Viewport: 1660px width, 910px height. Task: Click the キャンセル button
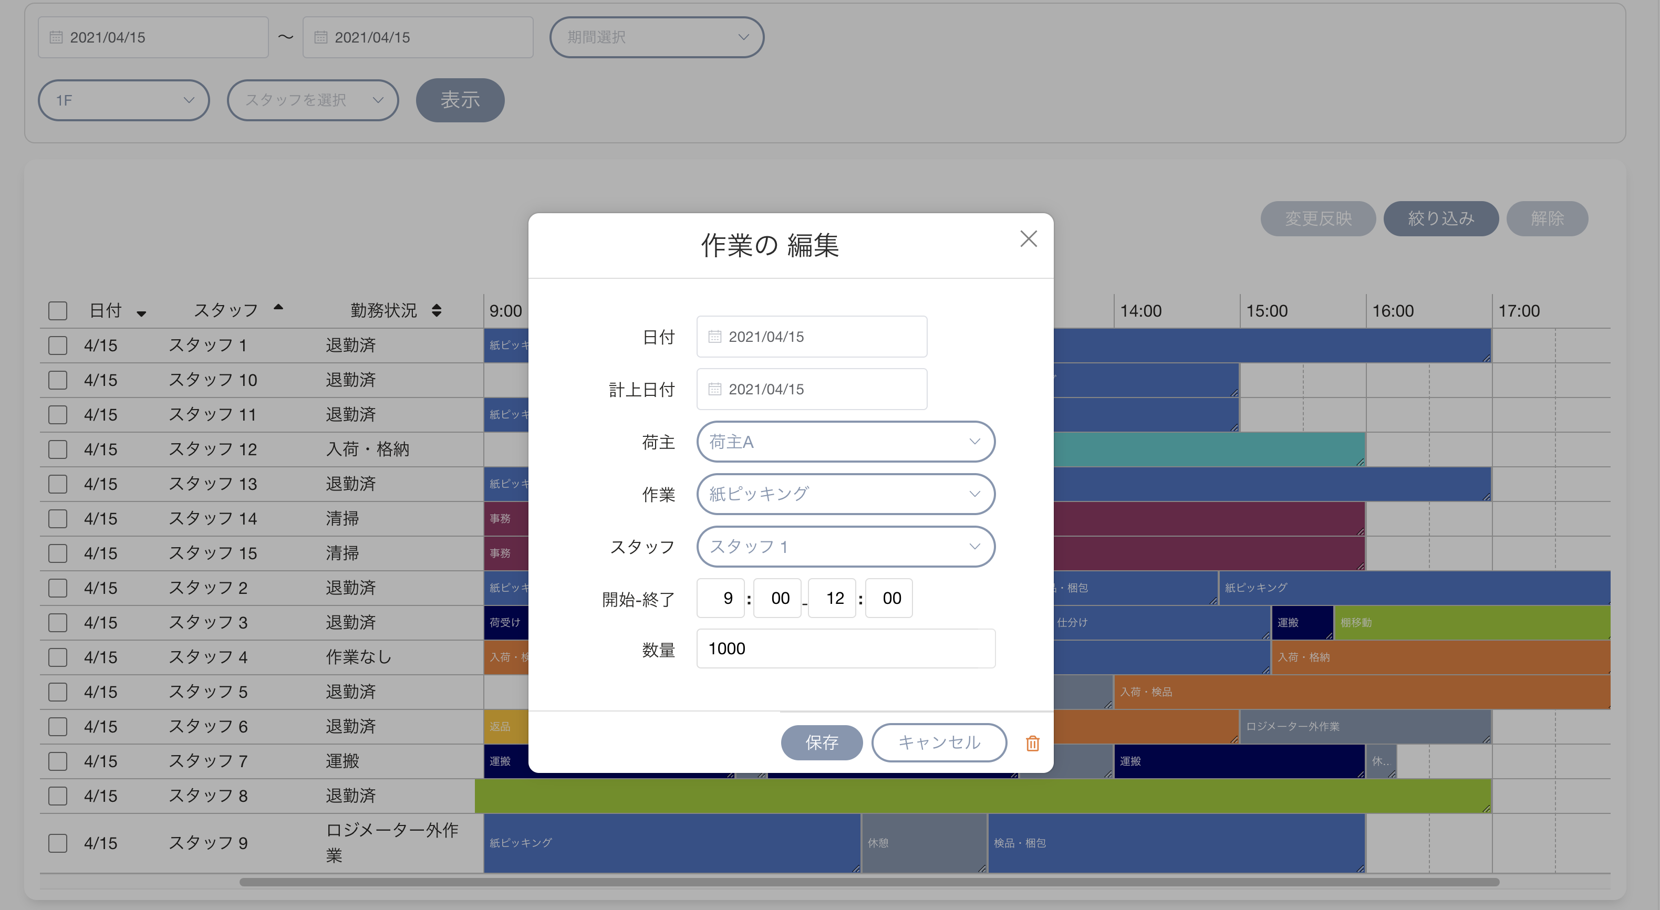click(x=939, y=742)
